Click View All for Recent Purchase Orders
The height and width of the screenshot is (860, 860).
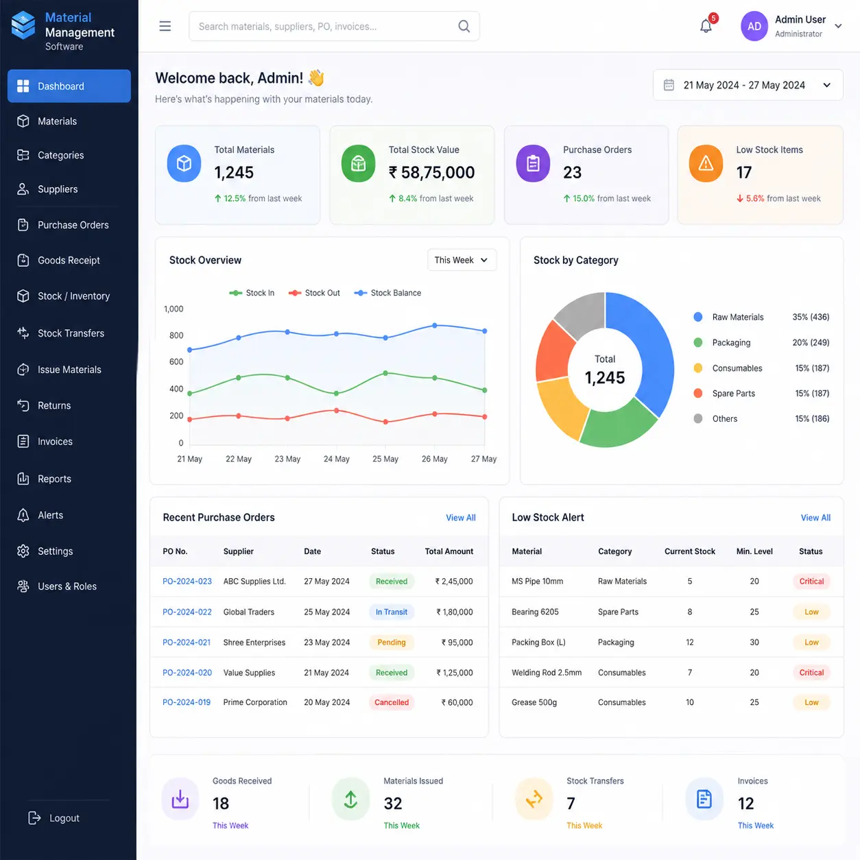(461, 518)
